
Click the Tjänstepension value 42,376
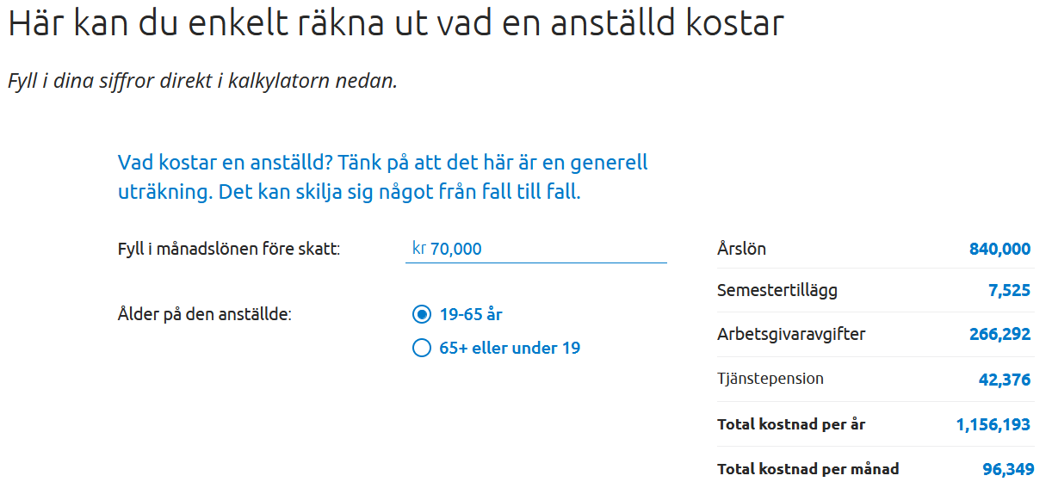tap(1004, 379)
